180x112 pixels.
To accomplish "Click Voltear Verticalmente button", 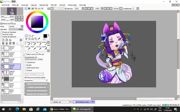I will tap(37, 87).
